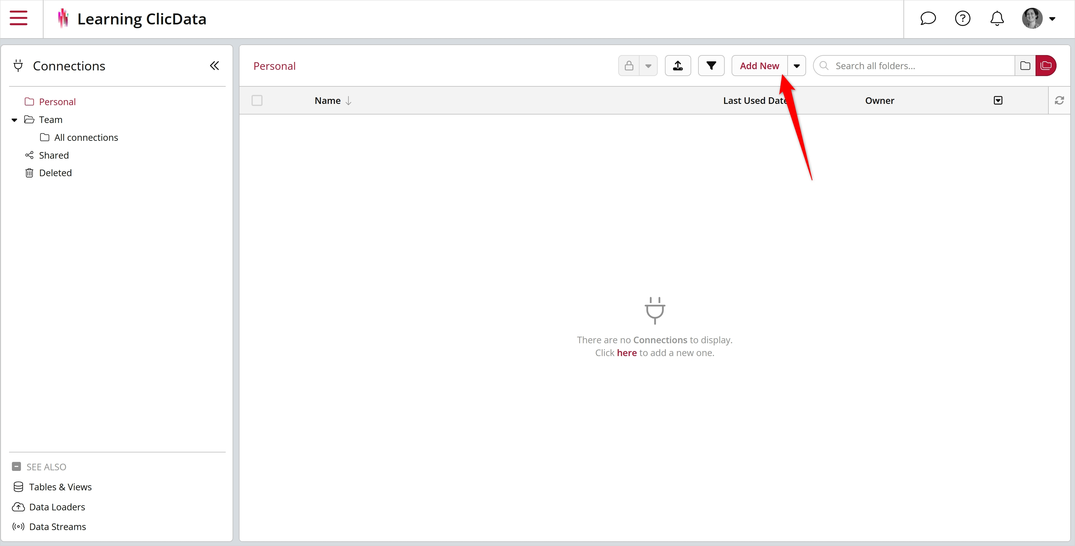Click the Add New button
The height and width of the screenshot is (546, 1075).
[x=759, y=65]
